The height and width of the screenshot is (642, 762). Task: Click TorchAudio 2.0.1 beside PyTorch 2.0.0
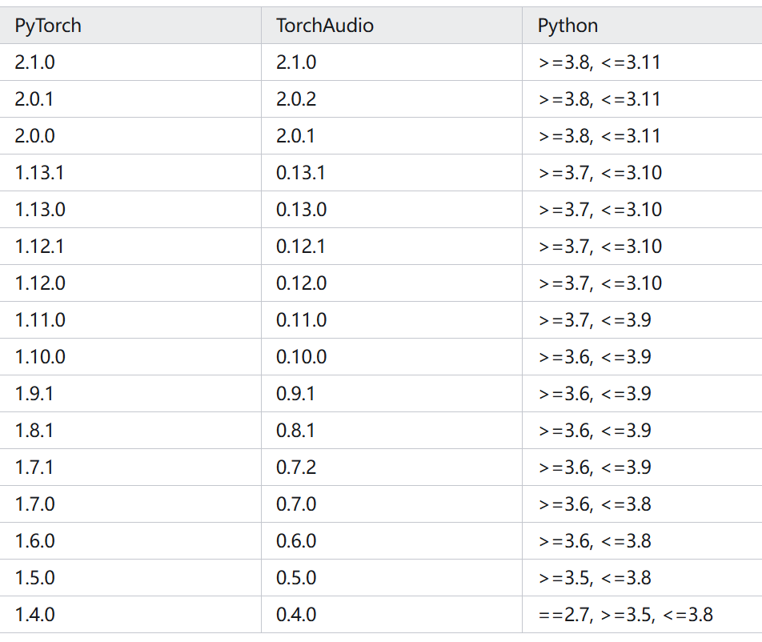click(391, 136)
